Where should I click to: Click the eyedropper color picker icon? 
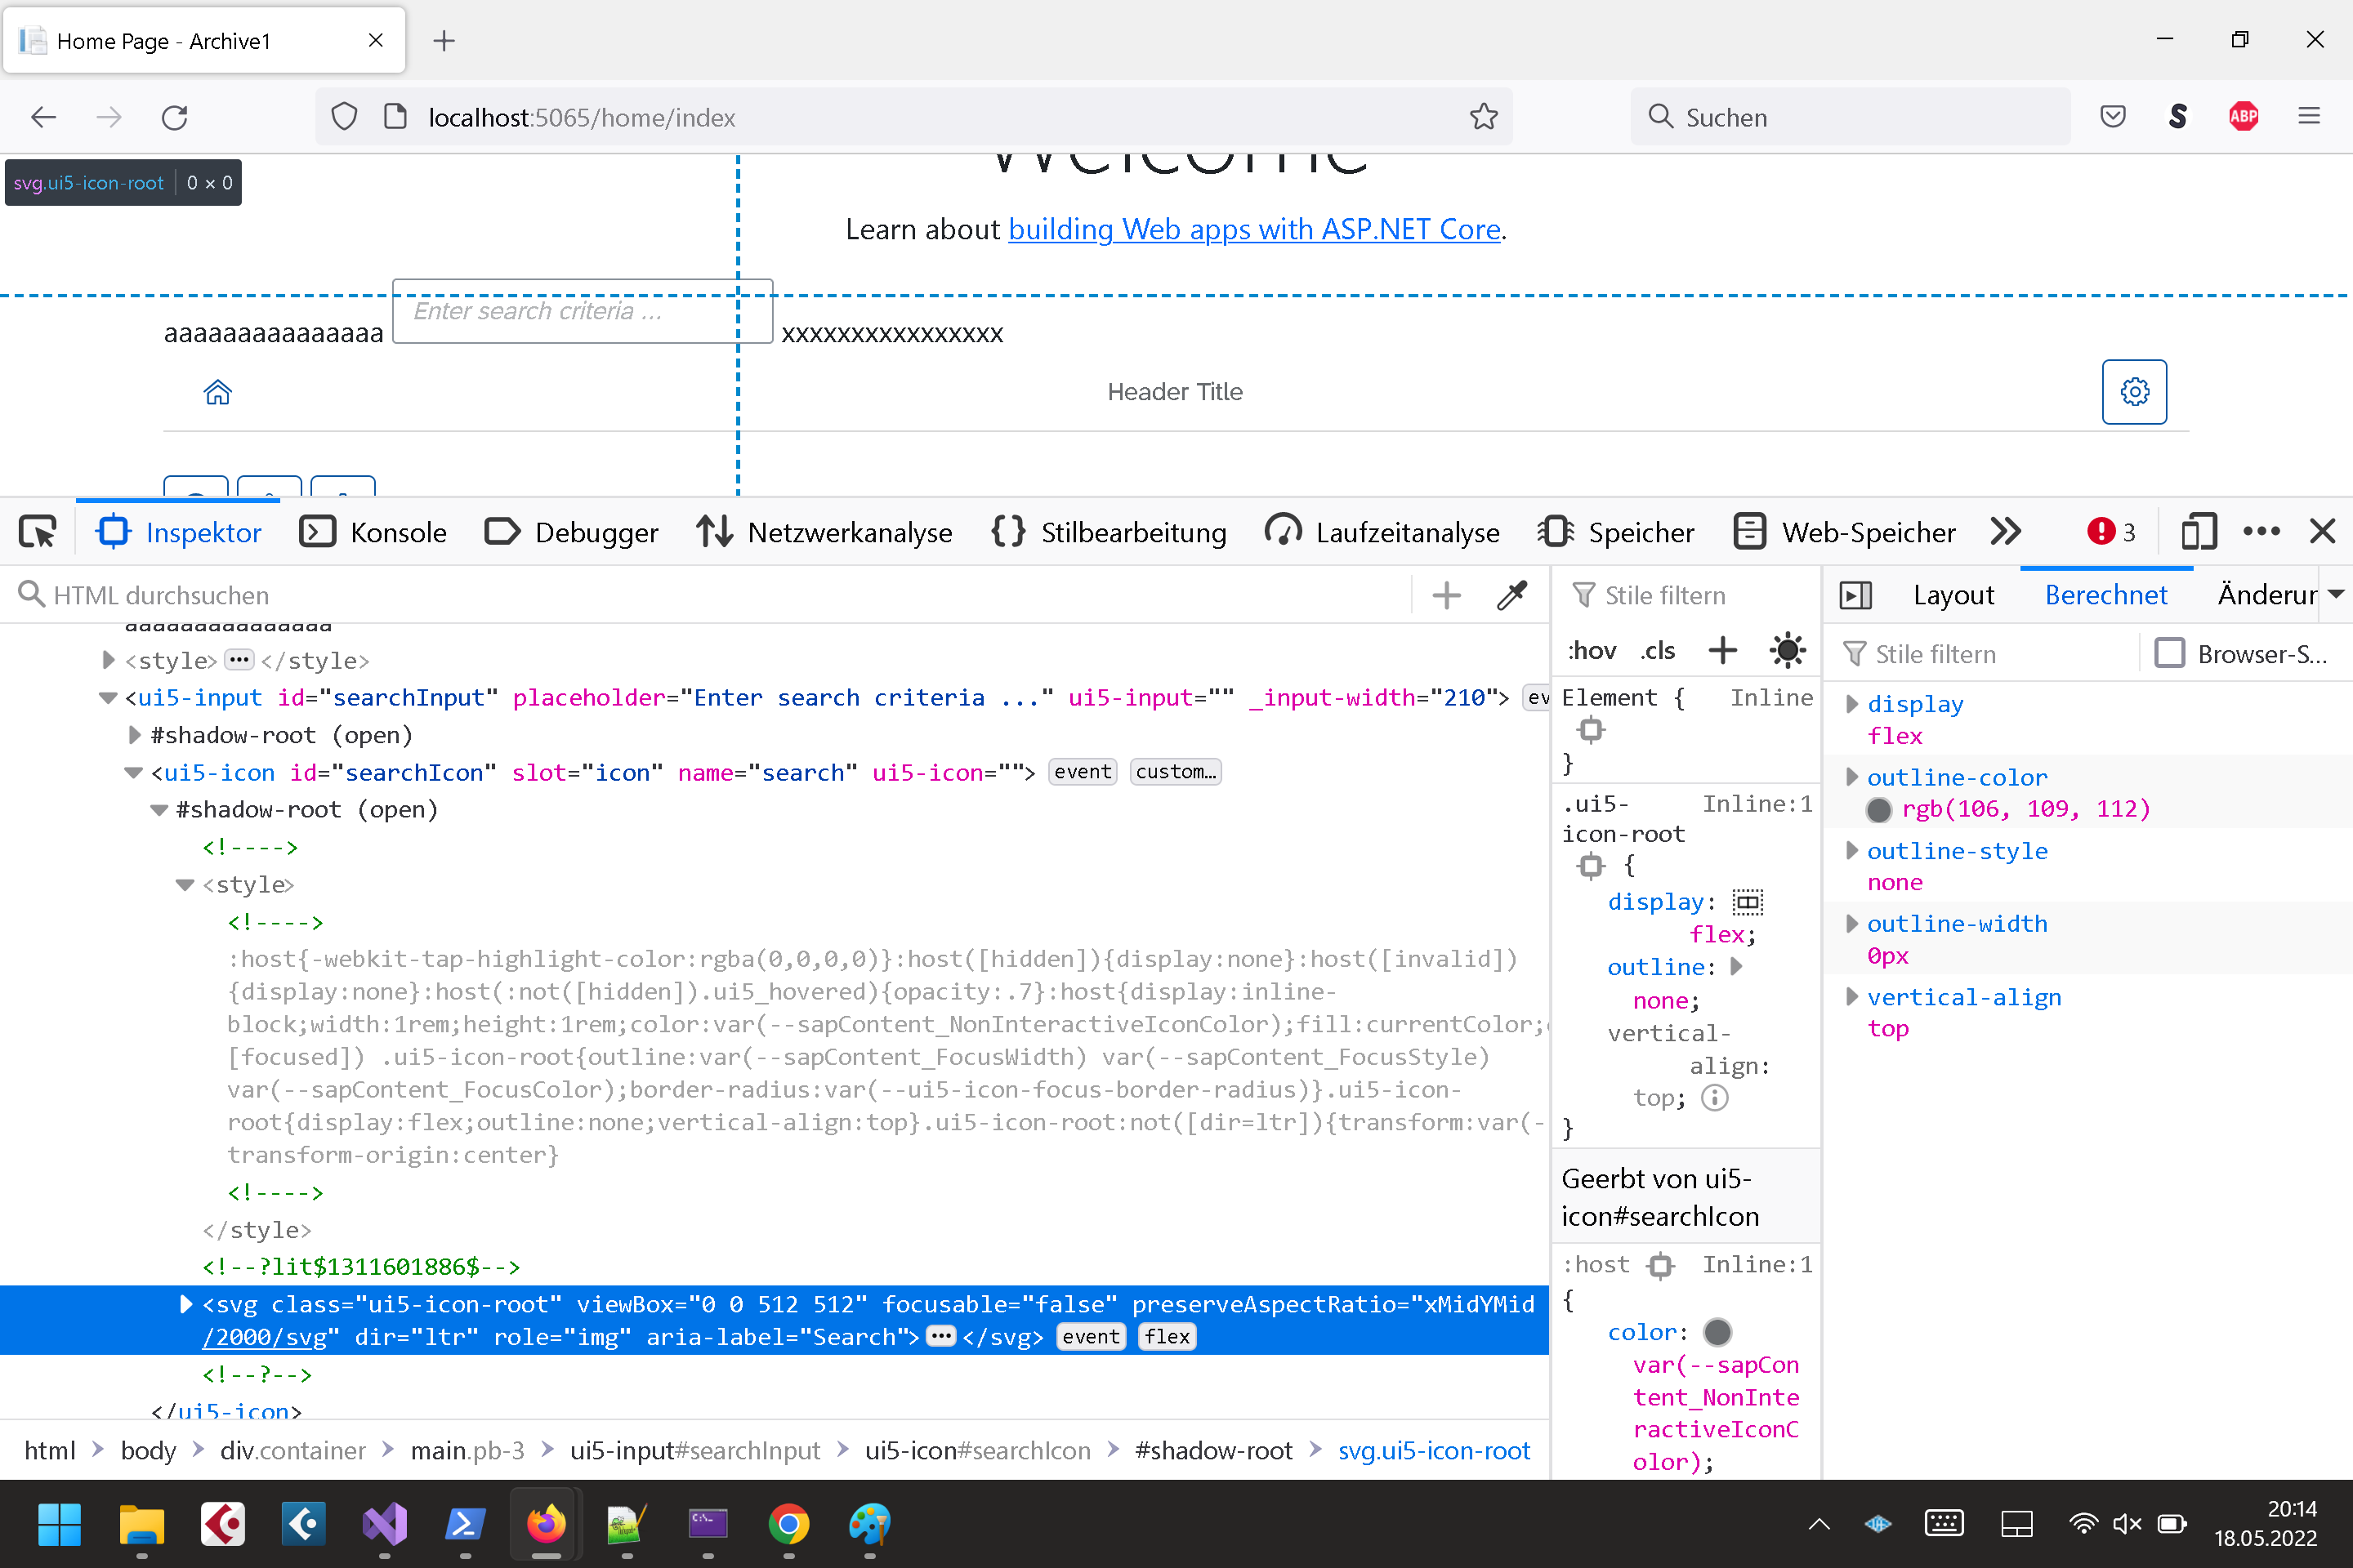coord(1511,595)
